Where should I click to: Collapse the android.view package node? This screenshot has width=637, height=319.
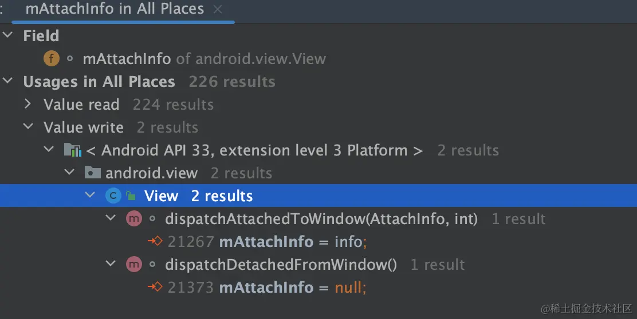tap(69, 173)
